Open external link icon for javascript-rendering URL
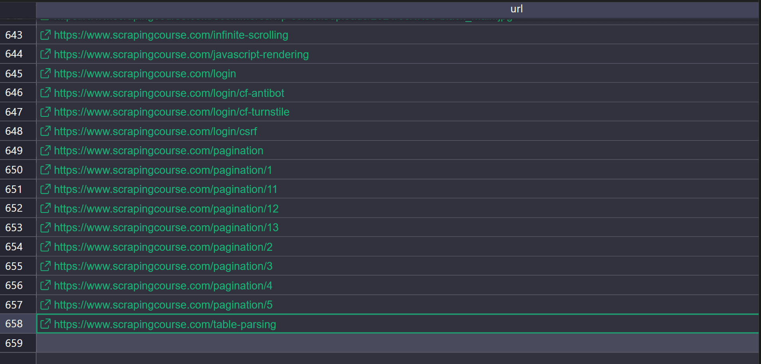 pos(45,54)
